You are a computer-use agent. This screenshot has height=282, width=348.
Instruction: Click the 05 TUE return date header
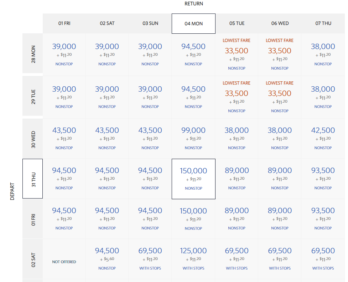point(237,23)
